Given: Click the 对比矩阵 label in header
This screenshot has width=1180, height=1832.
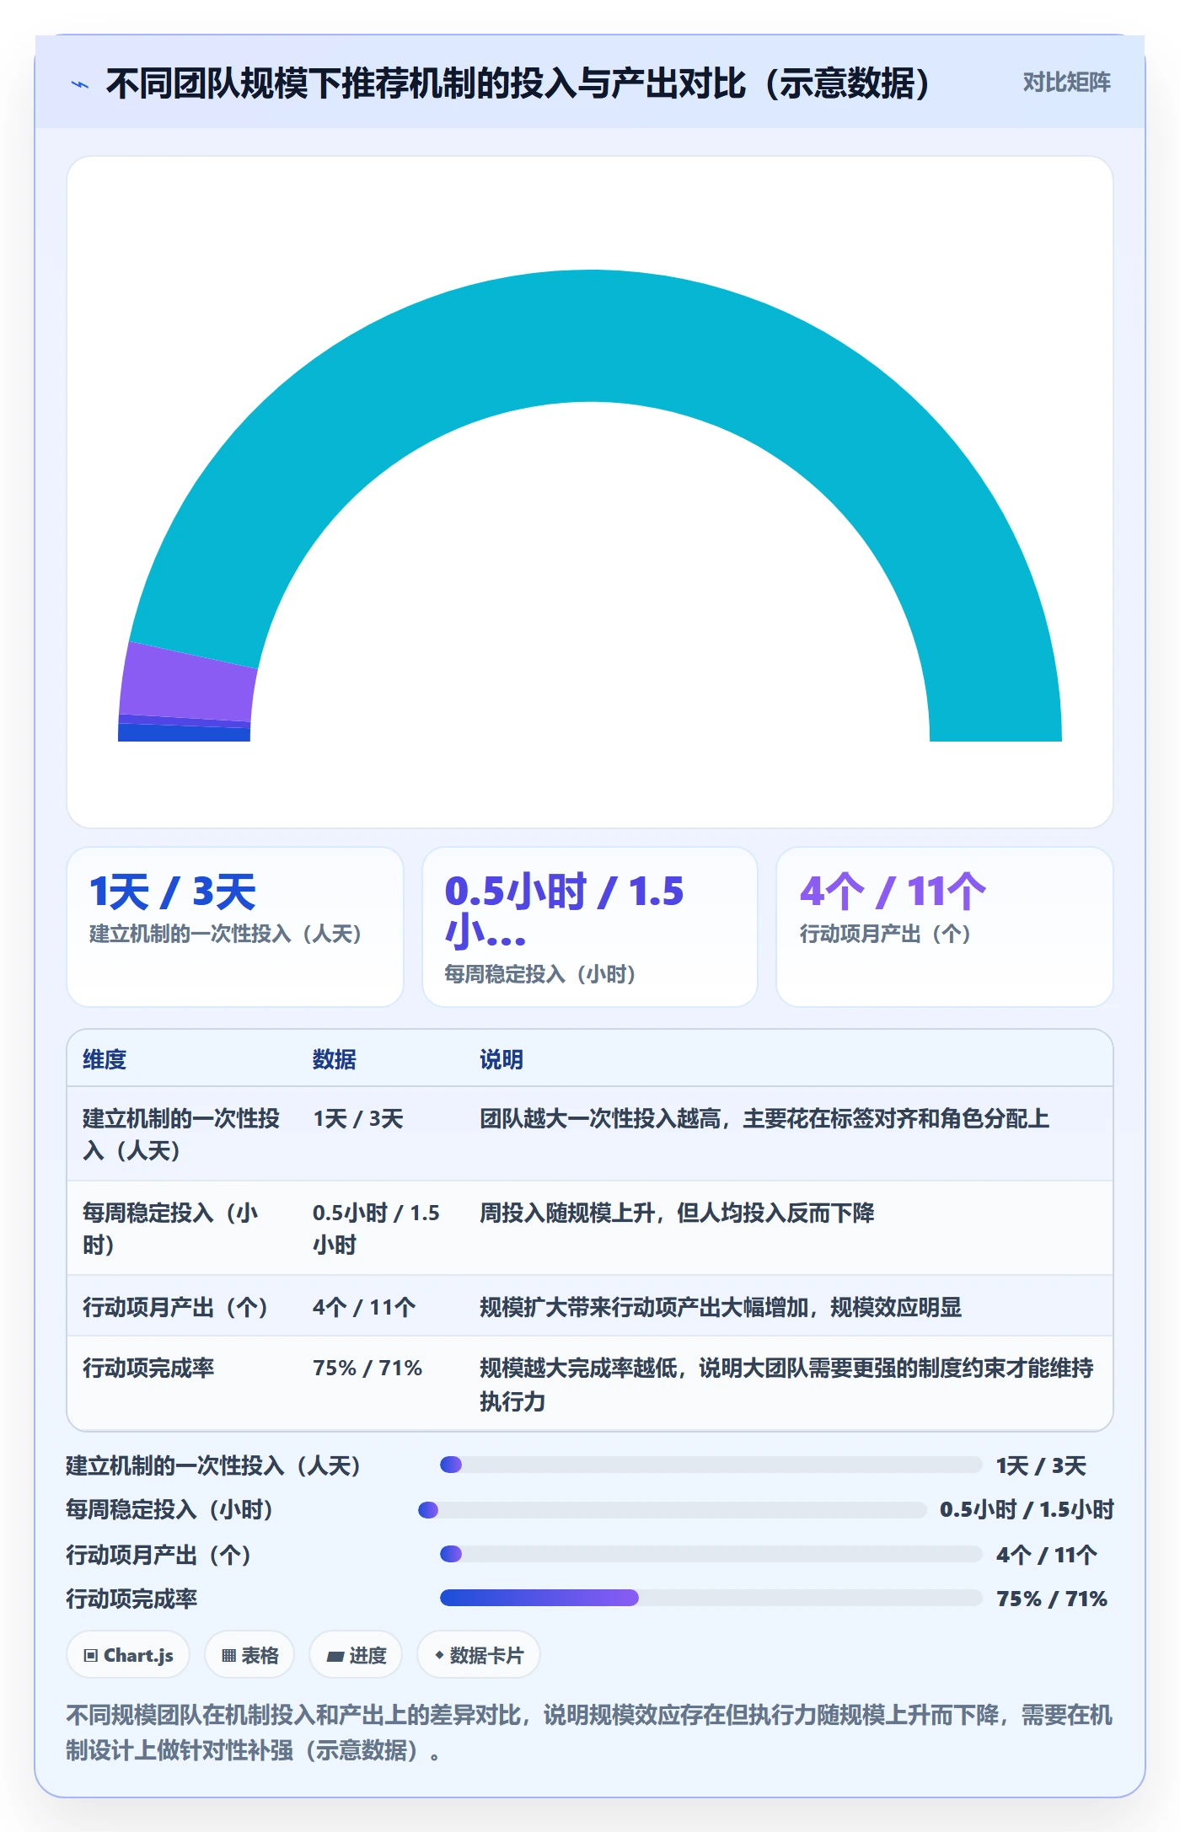Looking at the screenshot, I should pyautogui.click(x=1066, y=83).
